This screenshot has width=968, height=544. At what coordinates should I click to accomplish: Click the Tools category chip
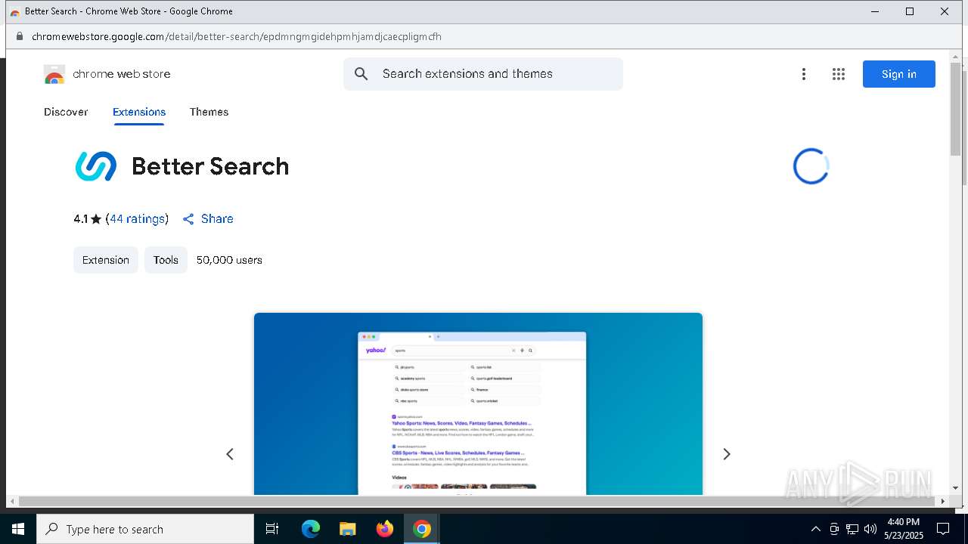166,260
